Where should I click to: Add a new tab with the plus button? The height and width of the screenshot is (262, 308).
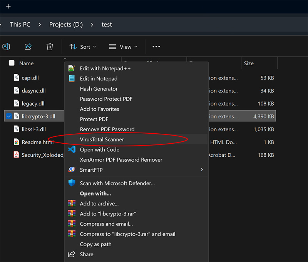[8, 7]
